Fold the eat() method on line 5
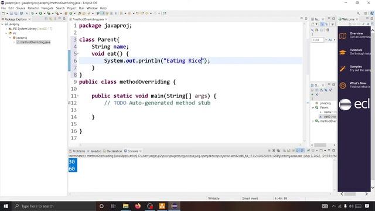Screen dimensions: 375x211 point(78,53)
